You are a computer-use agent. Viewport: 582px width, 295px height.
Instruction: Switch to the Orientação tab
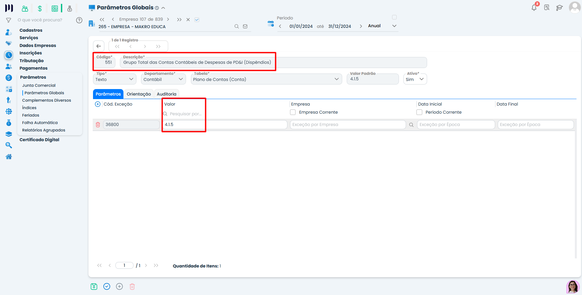[x=139, y=94]
